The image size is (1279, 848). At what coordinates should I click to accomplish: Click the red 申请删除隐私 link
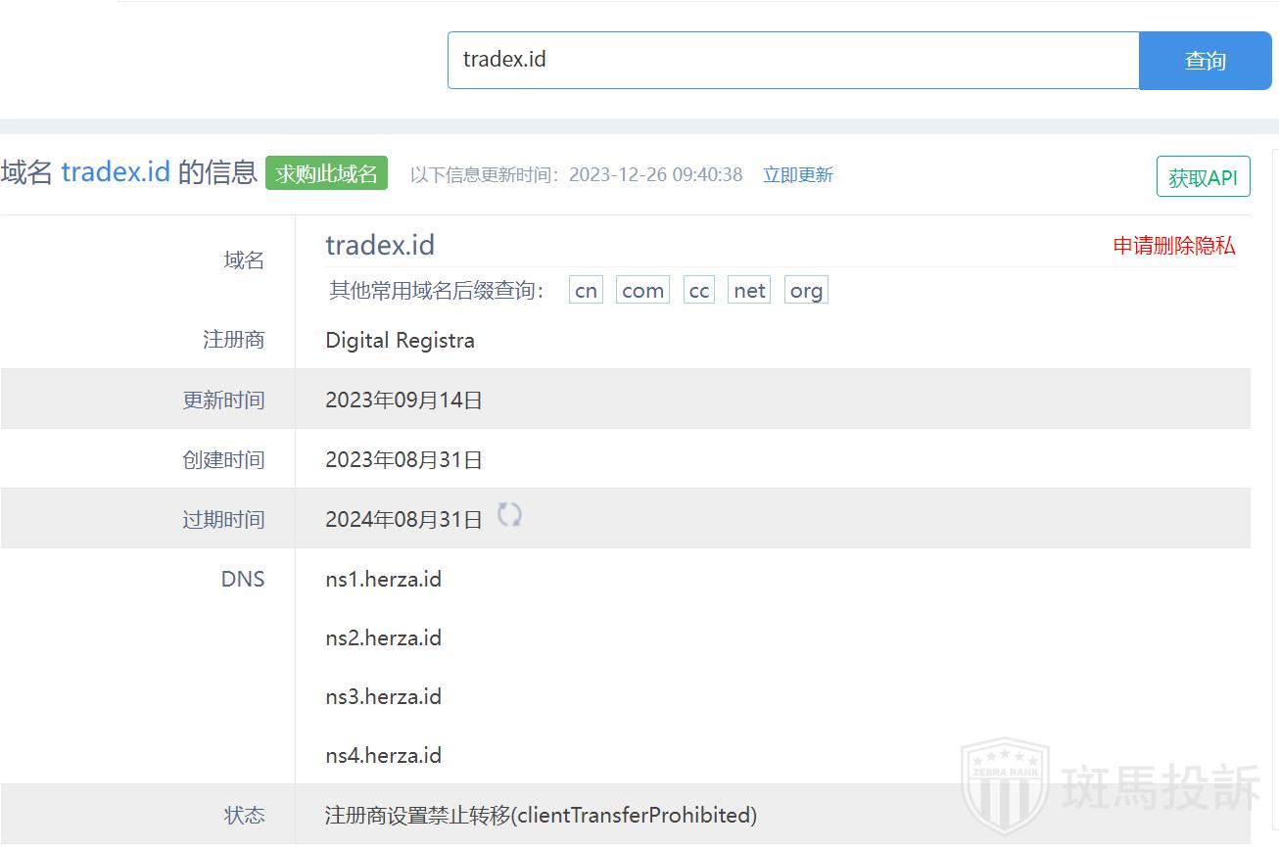(1174, 246)
